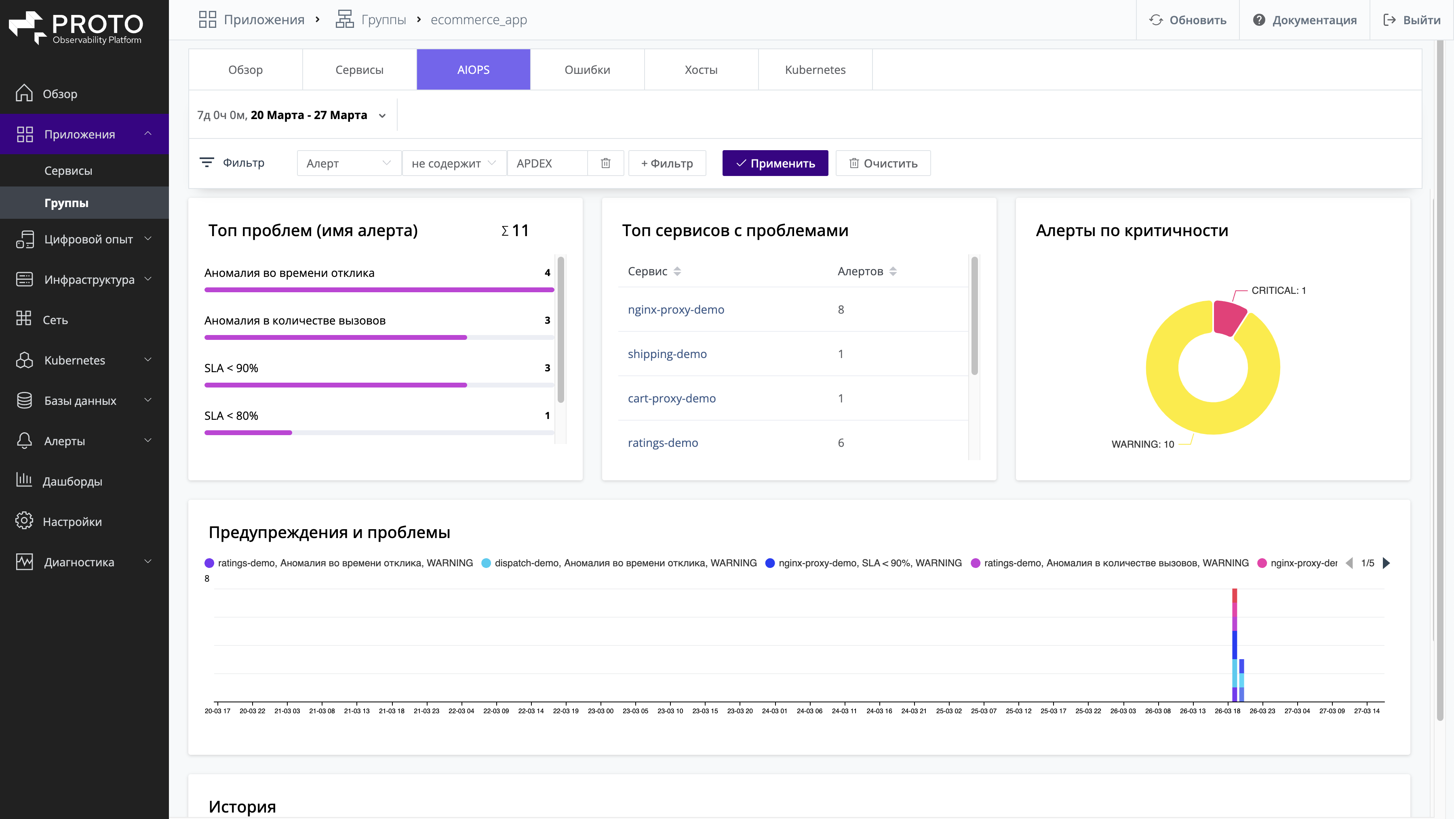The height and width of the screenshot is (819, 1454).
Task: Sort by Сервис column arrows
Action: point(677,271)
